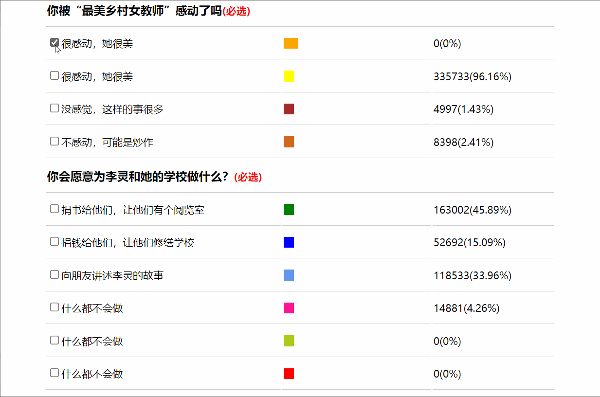The width and height of the screenshot is (600, 397).
Task: Click the green swatch in the 捐书 row
Action: (x=289, y=209)
